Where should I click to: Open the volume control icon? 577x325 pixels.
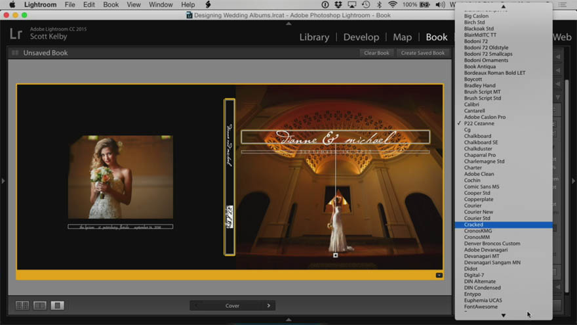coord(440,5)
